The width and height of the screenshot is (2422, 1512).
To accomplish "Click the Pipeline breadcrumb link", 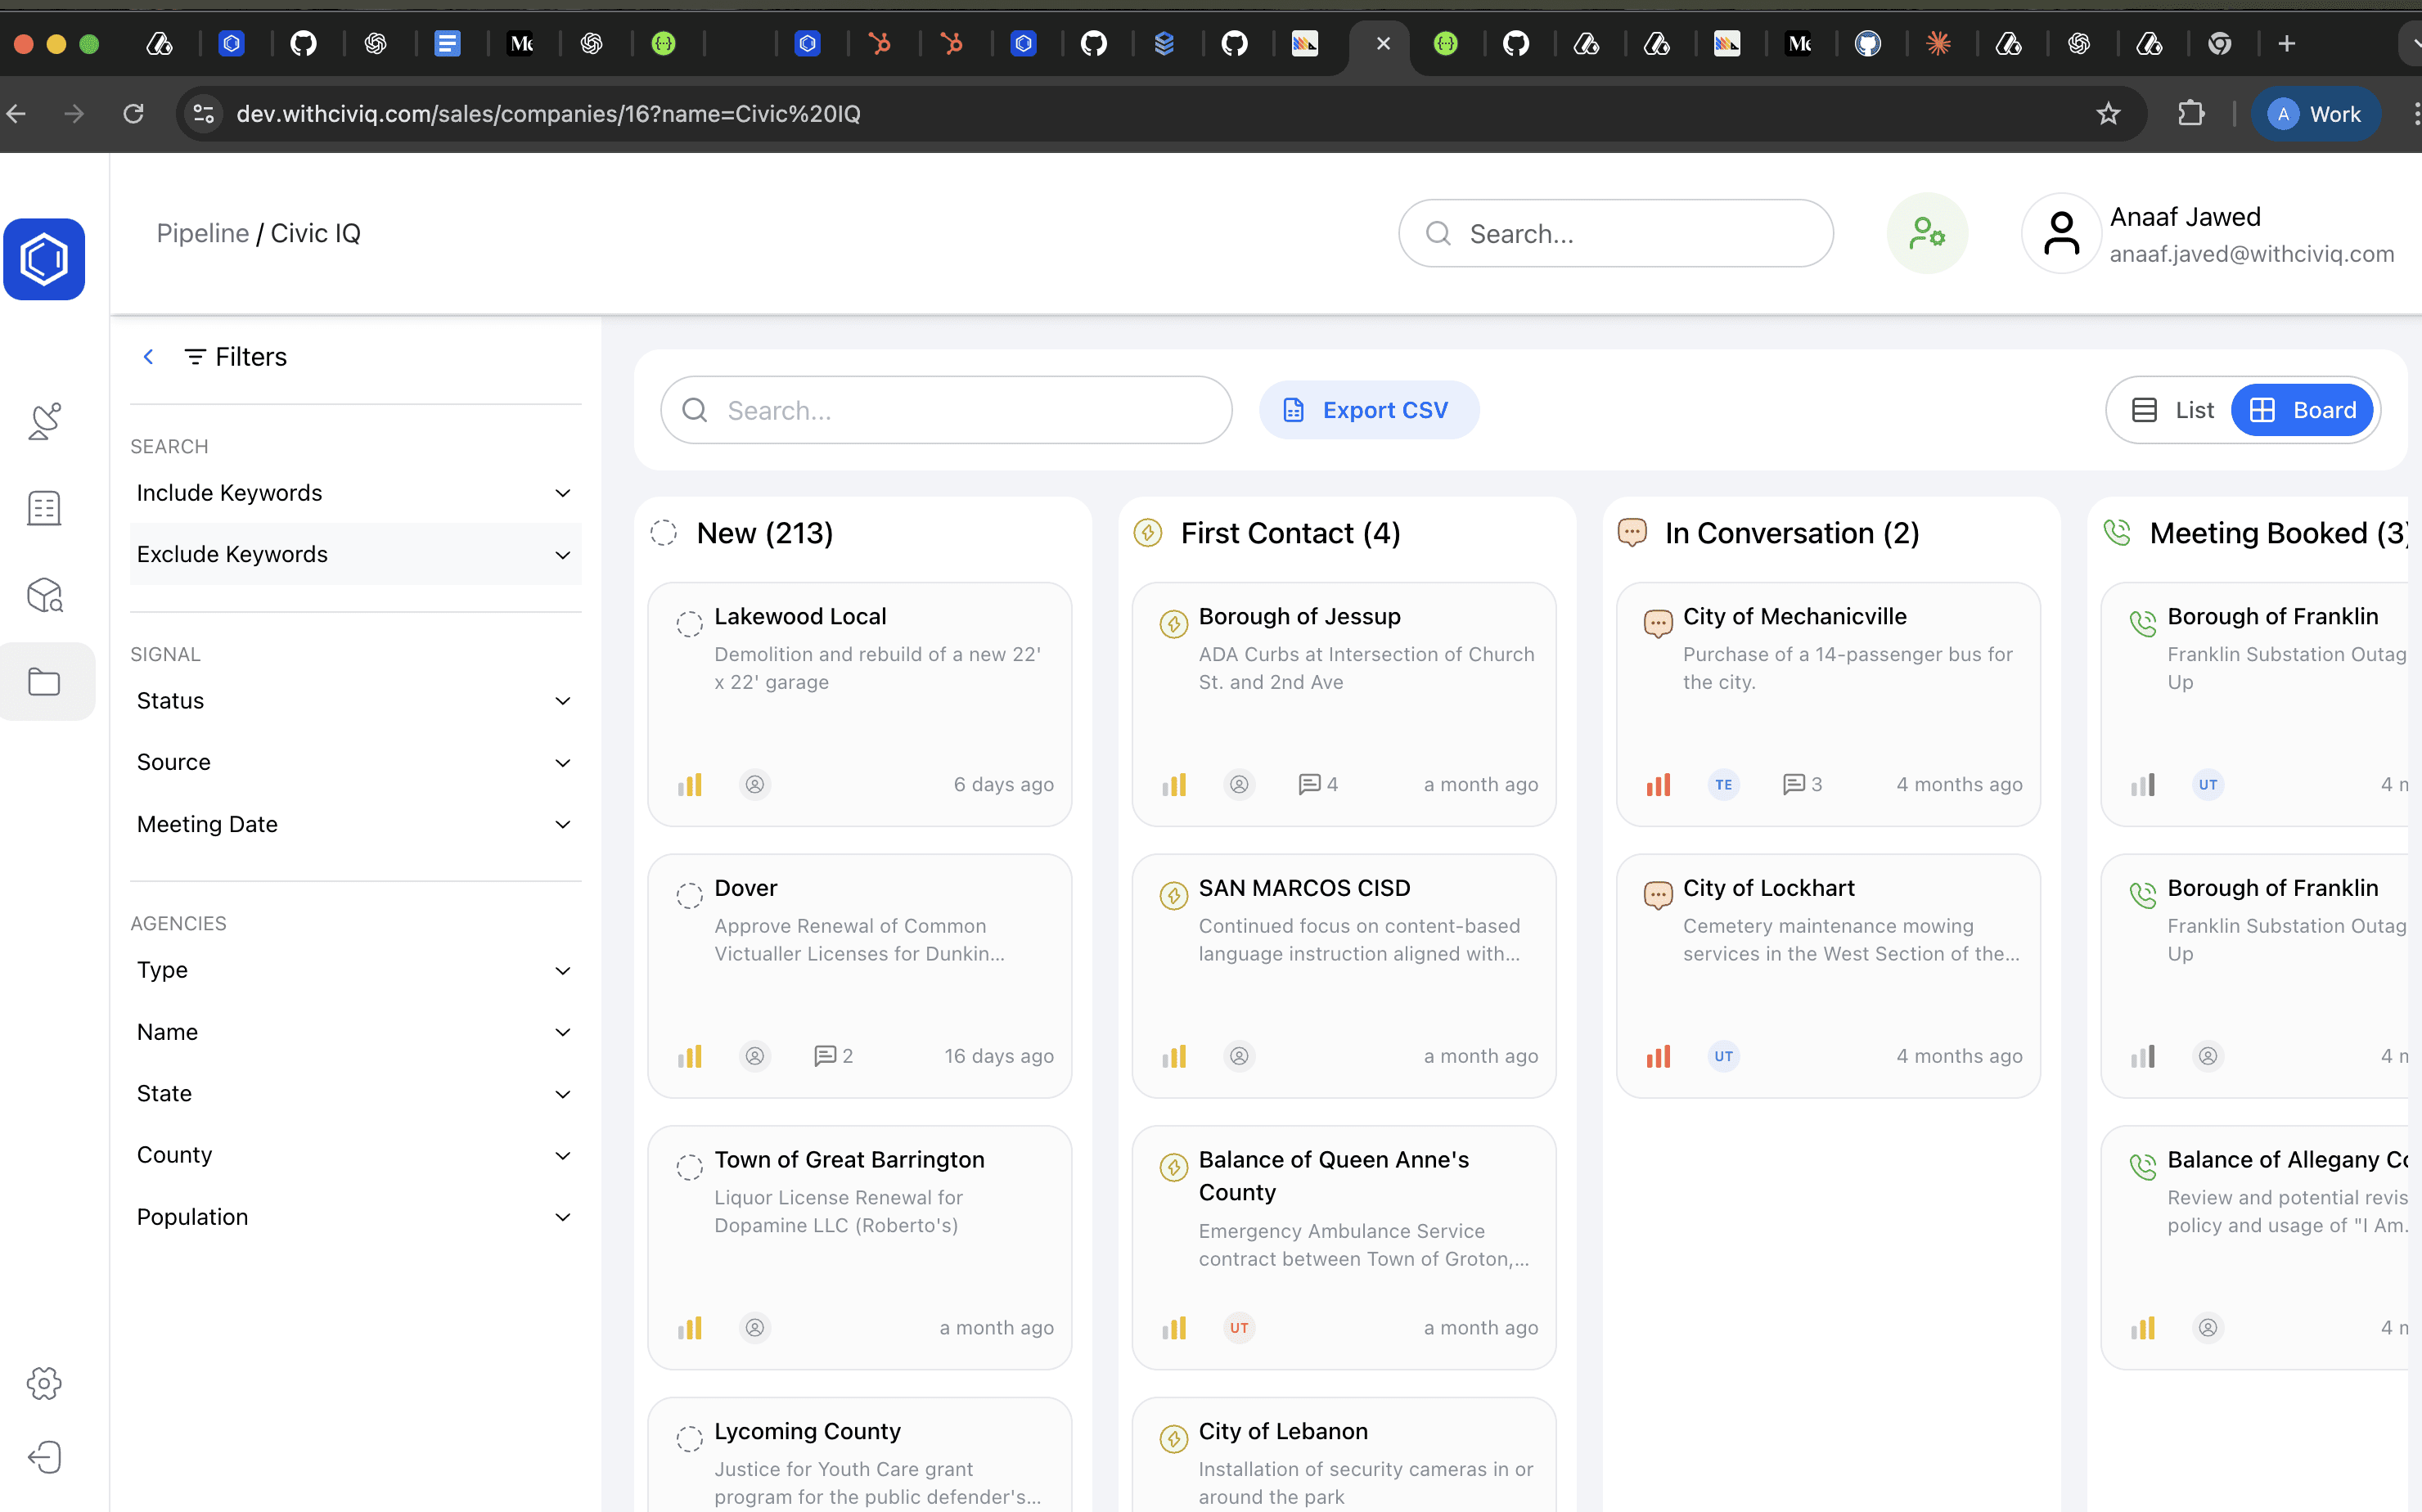I will click(203, 233).
